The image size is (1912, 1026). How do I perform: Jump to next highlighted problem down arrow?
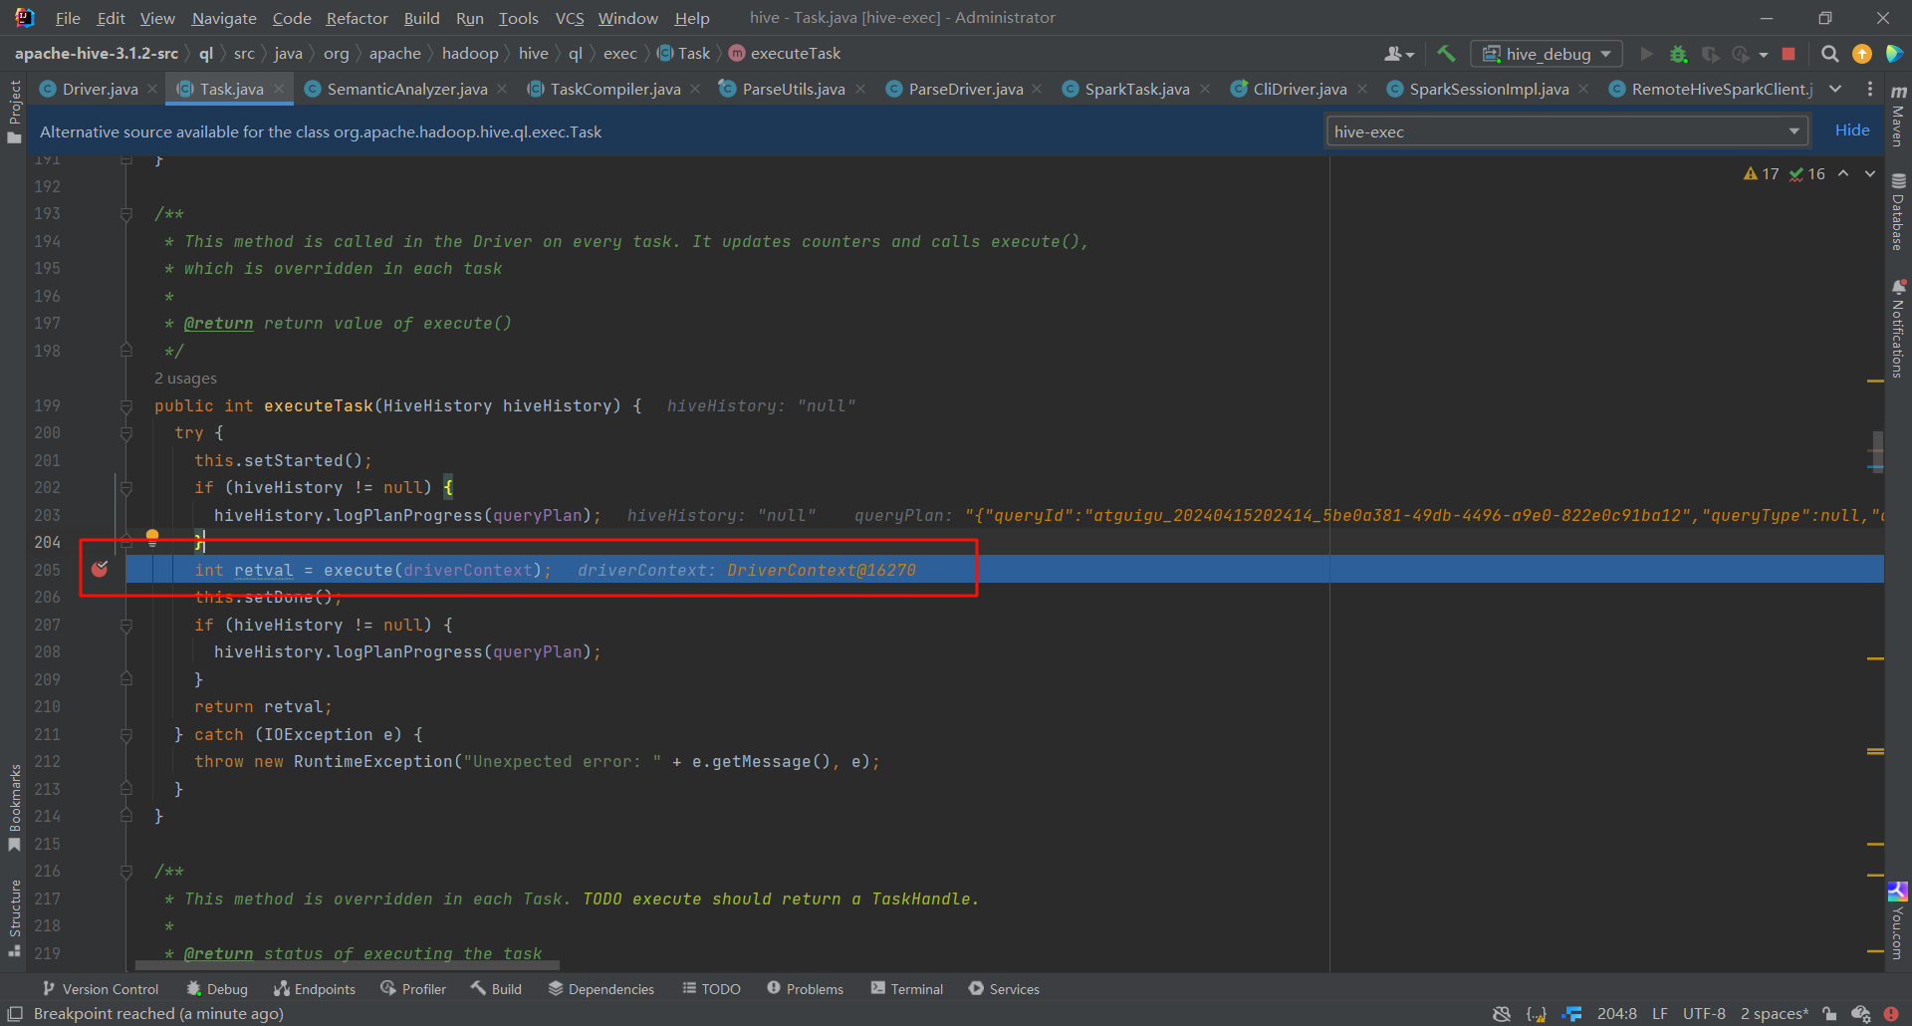[1869, 174]
